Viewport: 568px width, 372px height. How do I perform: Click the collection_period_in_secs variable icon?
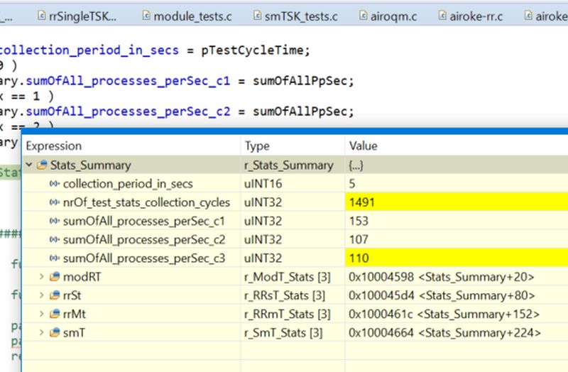[x=54, y=184]
